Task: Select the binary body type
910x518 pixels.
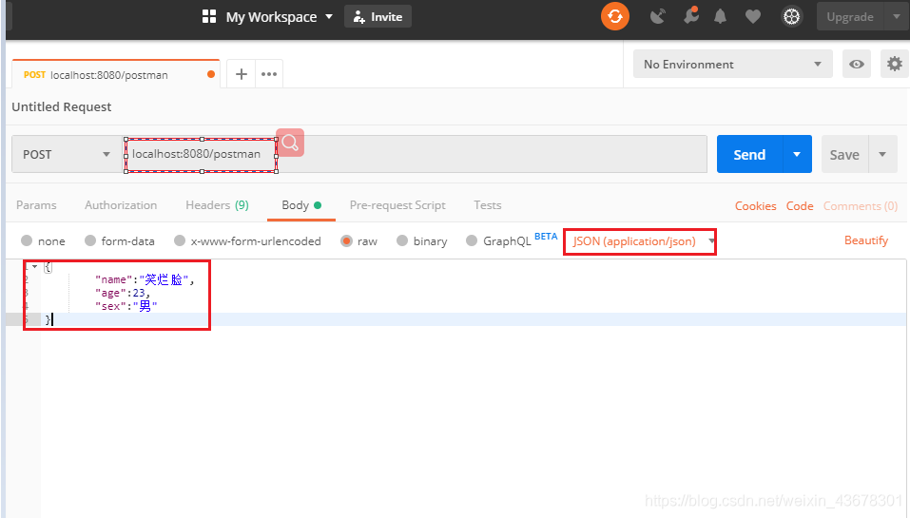Action: pos(402,240)
